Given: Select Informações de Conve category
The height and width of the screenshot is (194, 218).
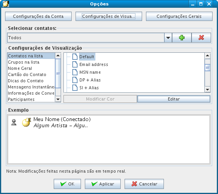Looking at the screenshot, I should pos(31,93).
